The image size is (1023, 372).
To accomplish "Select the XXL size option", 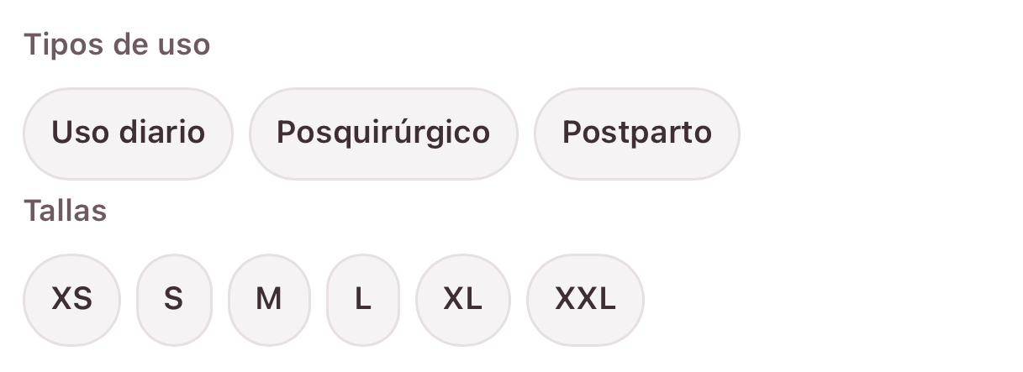I will pos(585,299).
